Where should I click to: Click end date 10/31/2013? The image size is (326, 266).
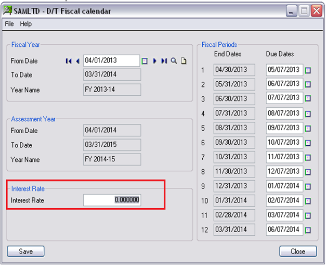coord(234,157)
